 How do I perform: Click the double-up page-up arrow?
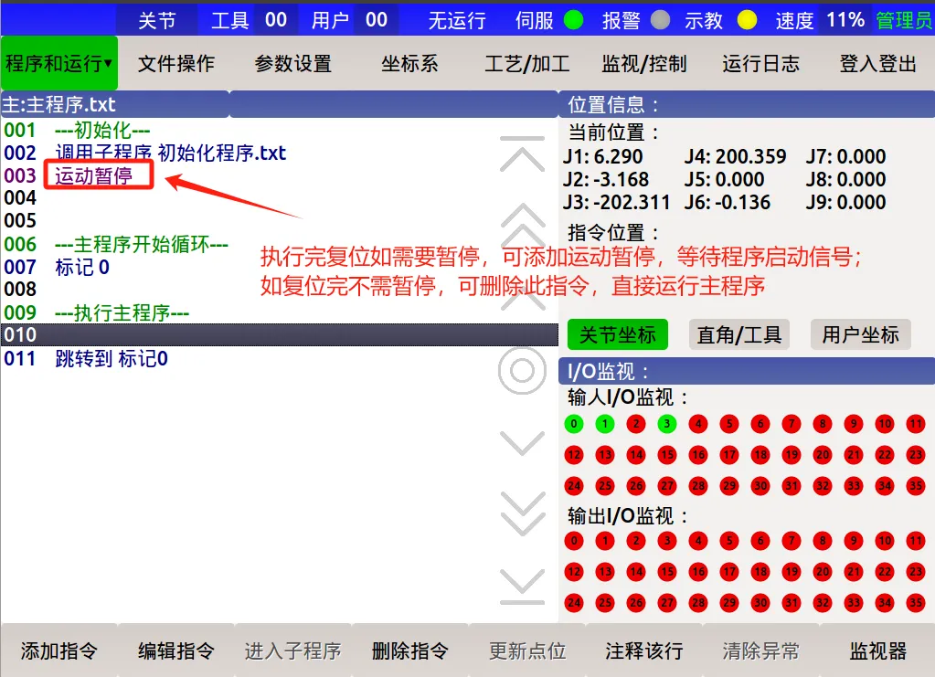pyautogui.click(x=523, y=224)
